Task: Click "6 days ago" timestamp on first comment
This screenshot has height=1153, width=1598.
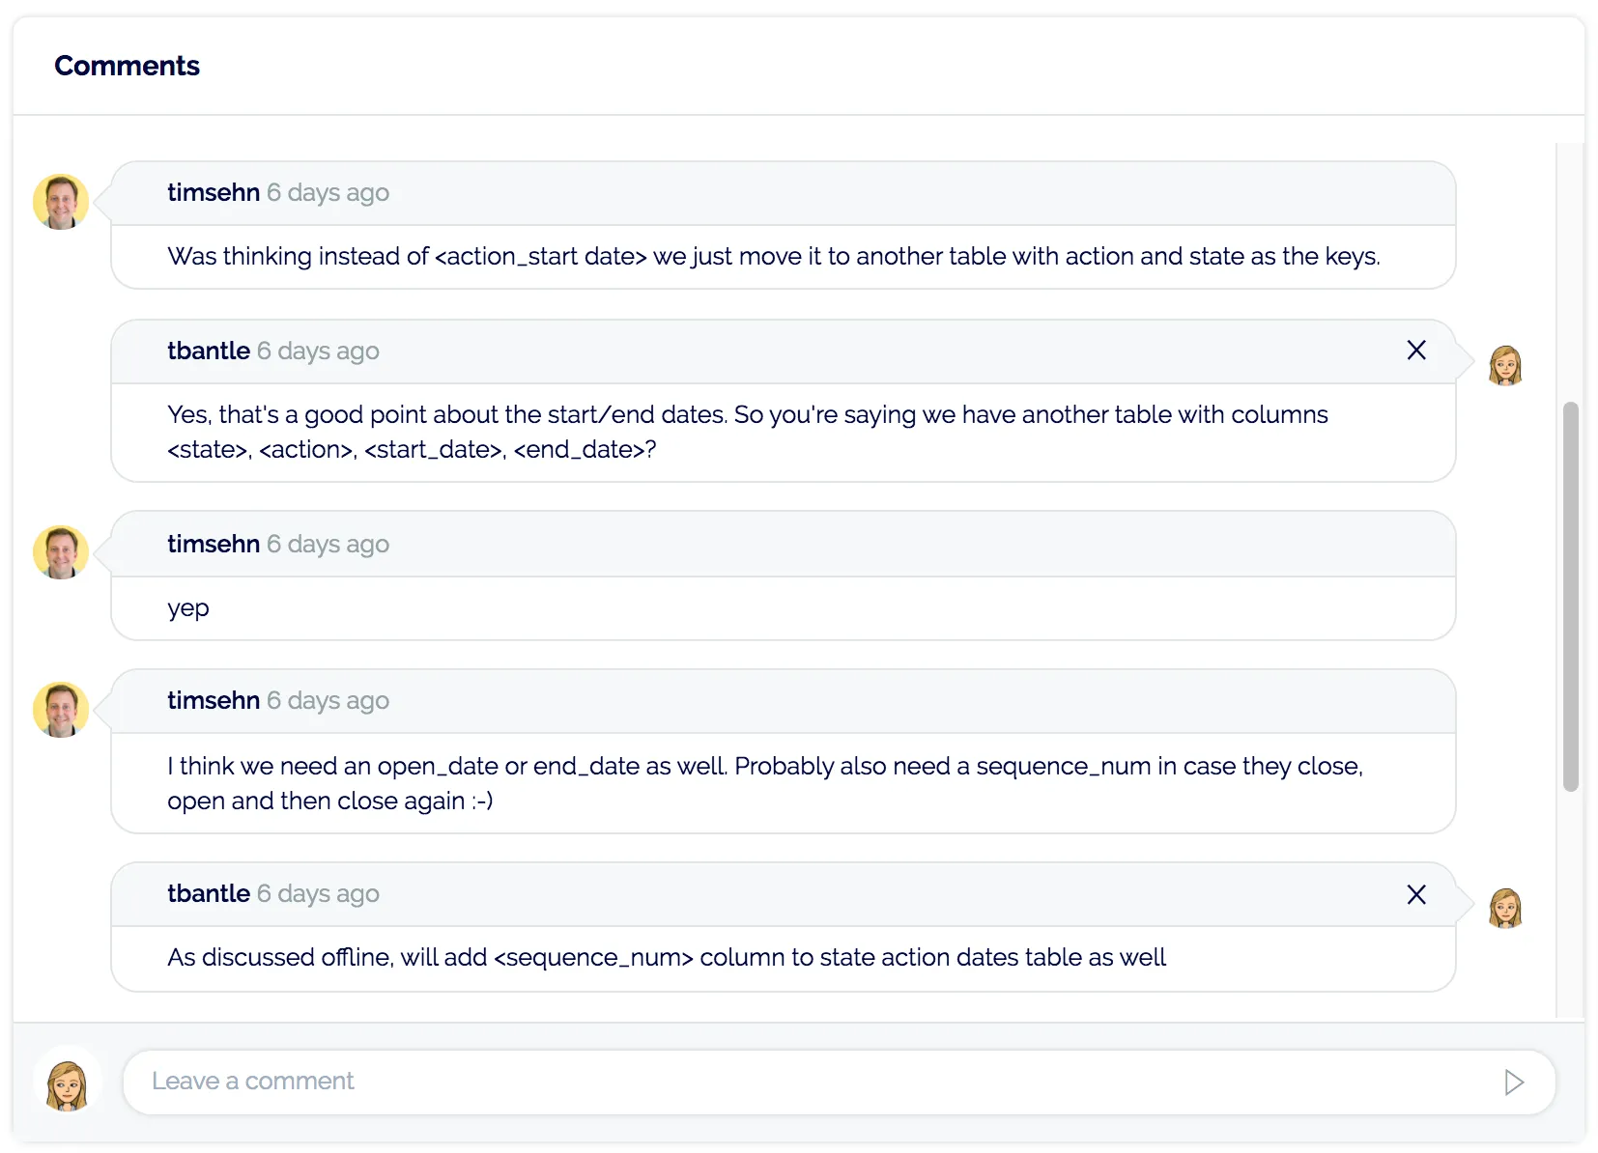Action: click(328, 193)
